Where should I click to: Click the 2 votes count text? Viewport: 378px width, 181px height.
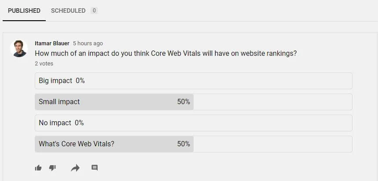pyautogui.click(x=44, y=64)
